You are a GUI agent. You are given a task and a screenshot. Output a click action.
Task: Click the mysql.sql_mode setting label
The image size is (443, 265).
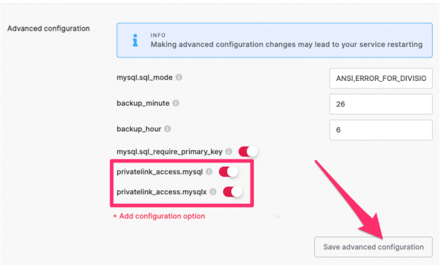(x=145, y=77)
